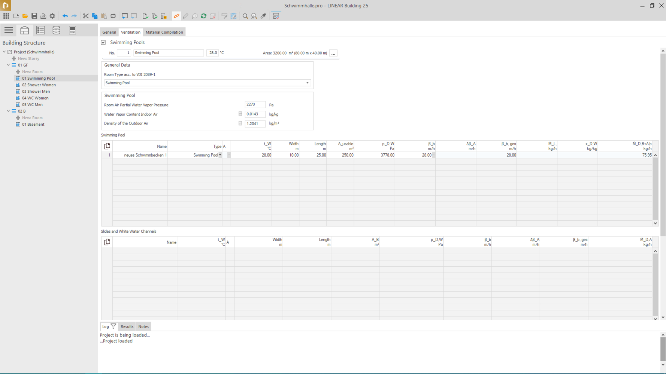
Task: Toggle checkbox beside Water Vapor Content value
Action: [x=240, y=114]
